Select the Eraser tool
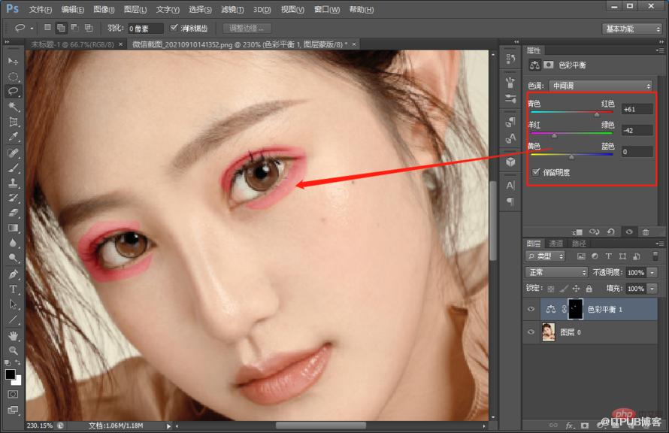The height and width of the screenshot is (433, 669). point(14,213)
